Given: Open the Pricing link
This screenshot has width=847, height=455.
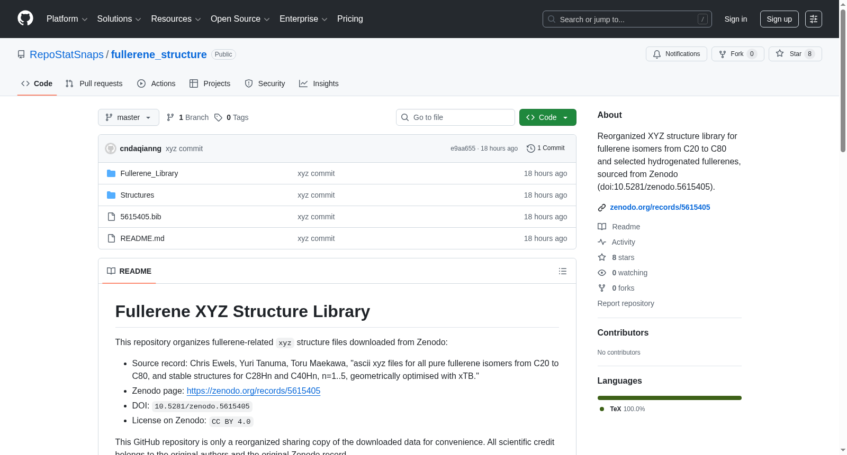Looking at the screenshot, I should point(350,19).
